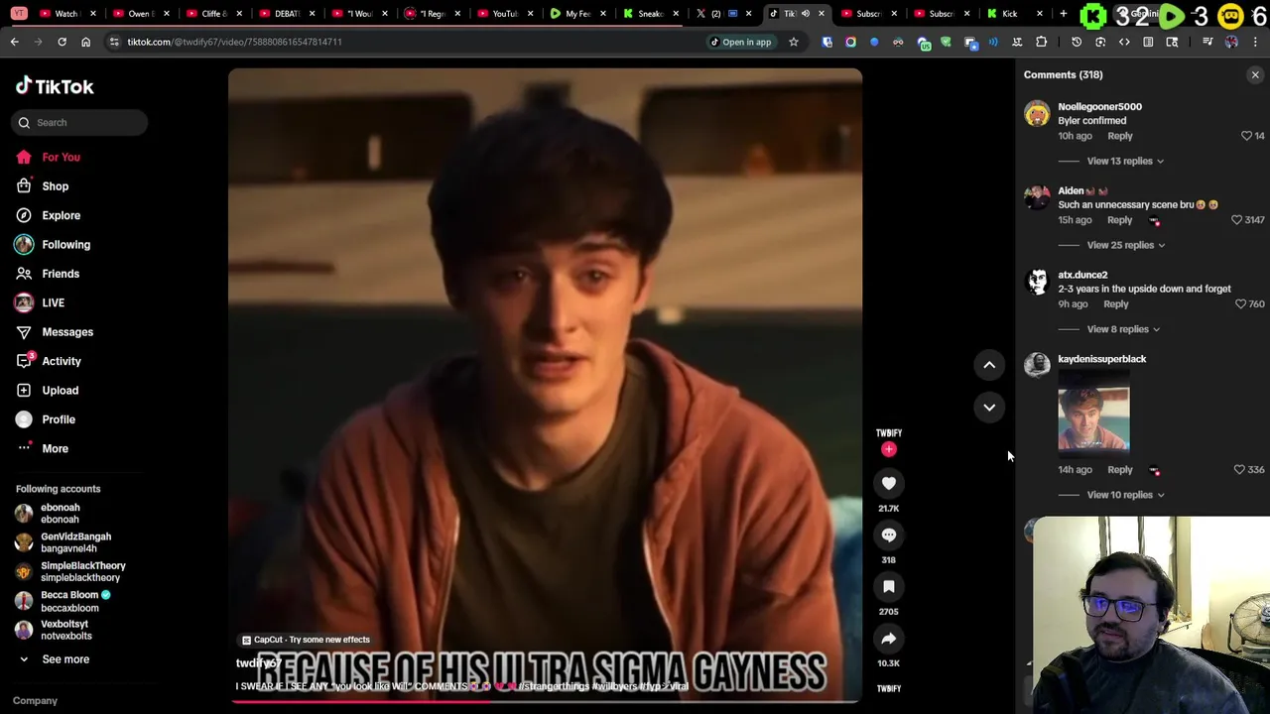Open Messages in sidebar
The width and height of the screenshot is (1270, 714).
click(66, 332)
